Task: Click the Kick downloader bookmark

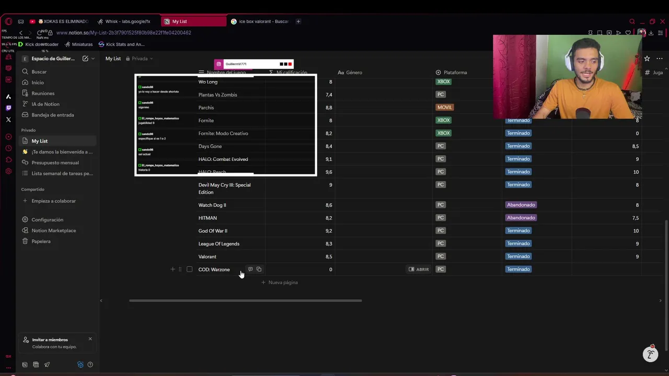Action: click(38, 44)
